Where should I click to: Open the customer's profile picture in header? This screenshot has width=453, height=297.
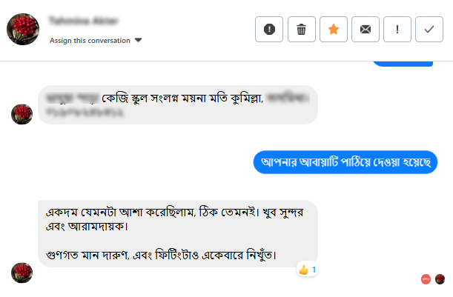23,30
